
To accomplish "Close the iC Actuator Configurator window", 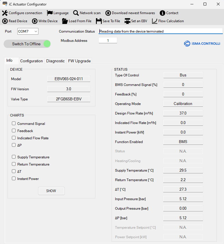I will point(218,4).
